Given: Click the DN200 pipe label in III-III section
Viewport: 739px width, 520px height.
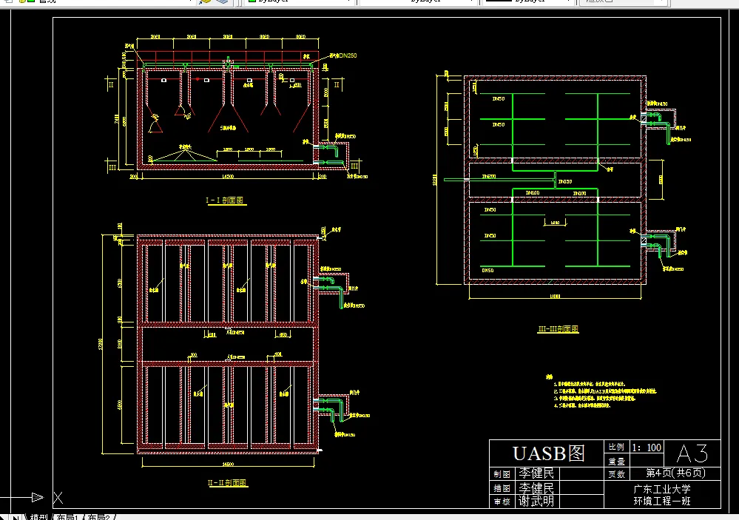Looking at the screenshot, I should click(x=489, y=176).
